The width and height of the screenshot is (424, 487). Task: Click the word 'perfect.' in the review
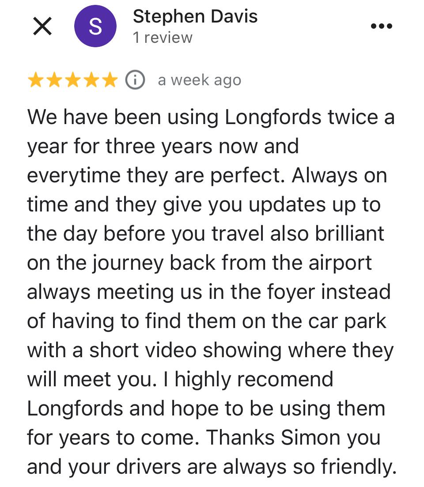pos(248,176)
